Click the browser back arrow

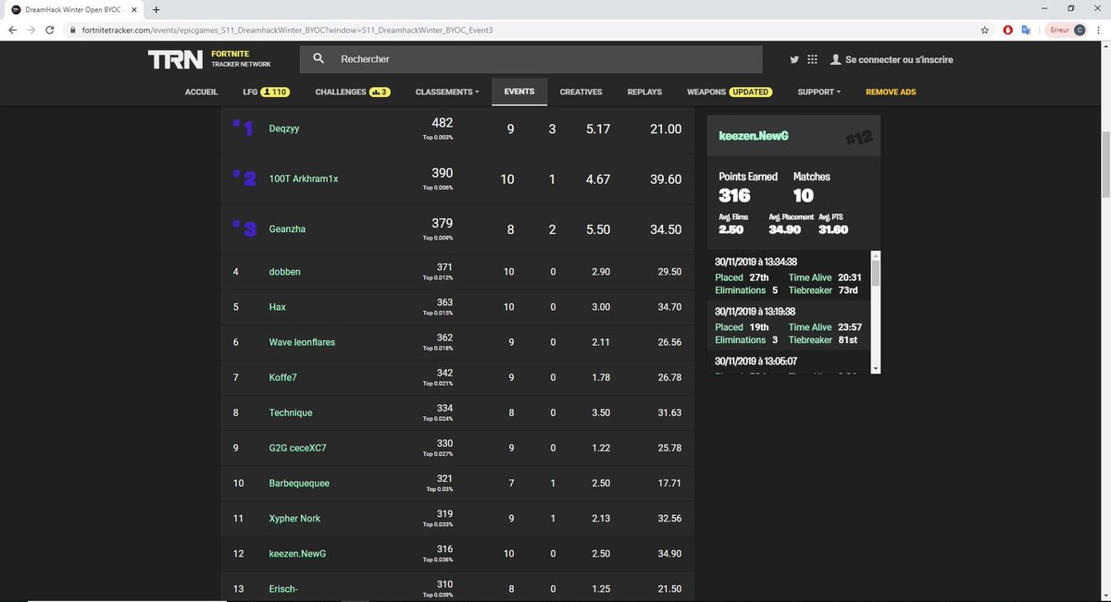(x=13, y=30)
